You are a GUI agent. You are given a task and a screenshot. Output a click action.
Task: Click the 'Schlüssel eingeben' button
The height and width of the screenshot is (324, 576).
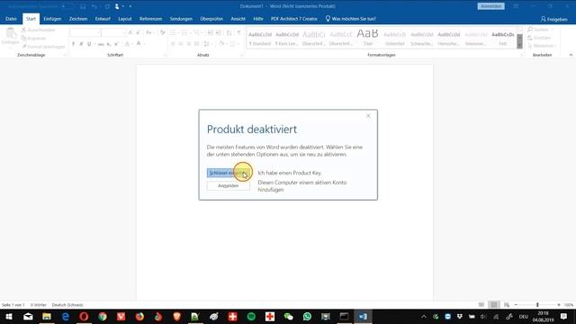click(x=228, y=173)
